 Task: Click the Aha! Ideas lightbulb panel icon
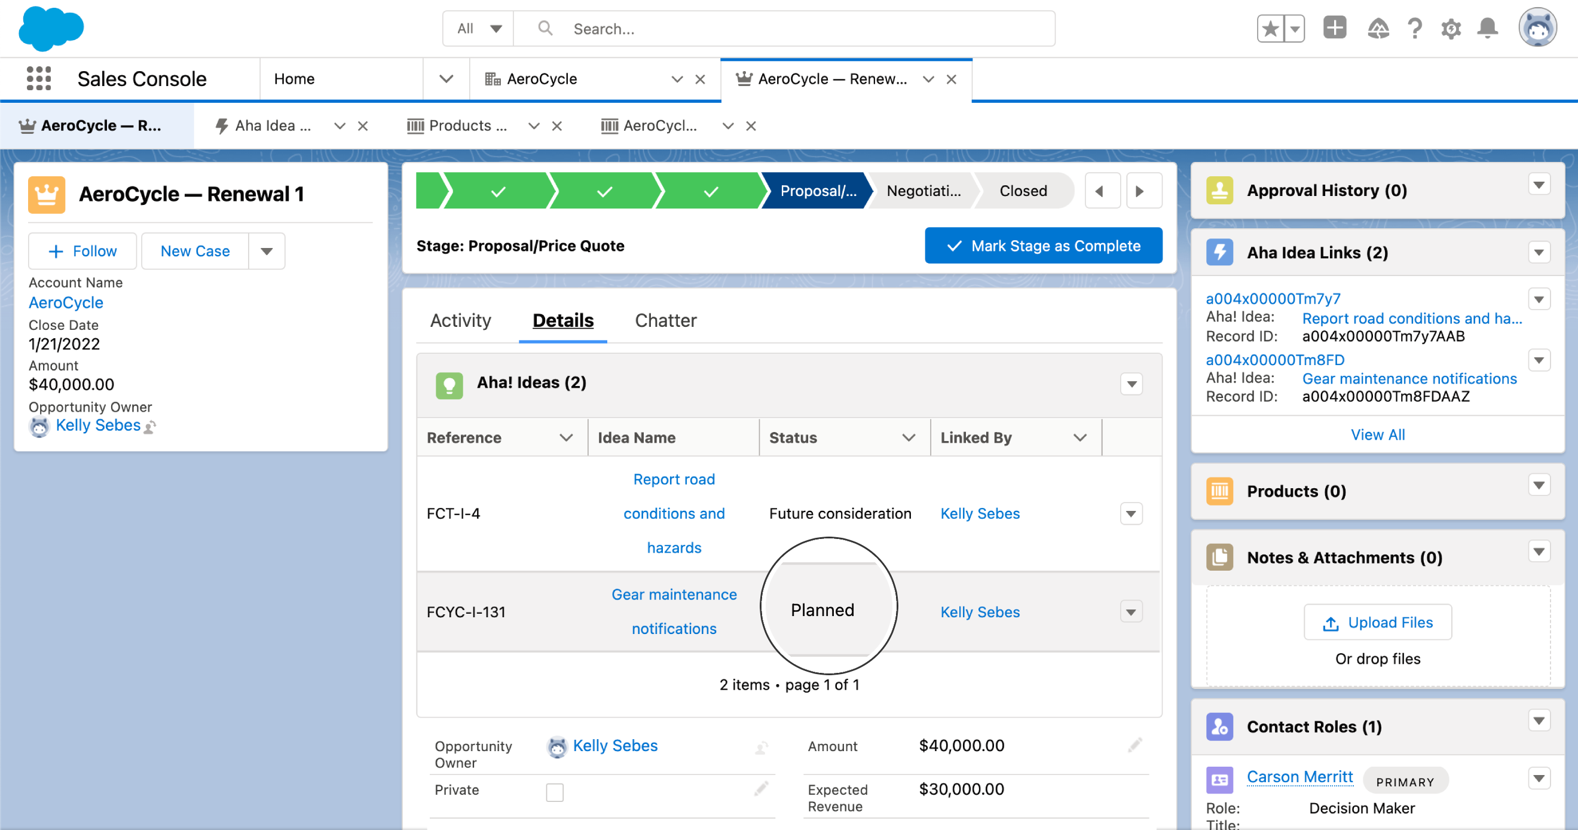(449, 384)
